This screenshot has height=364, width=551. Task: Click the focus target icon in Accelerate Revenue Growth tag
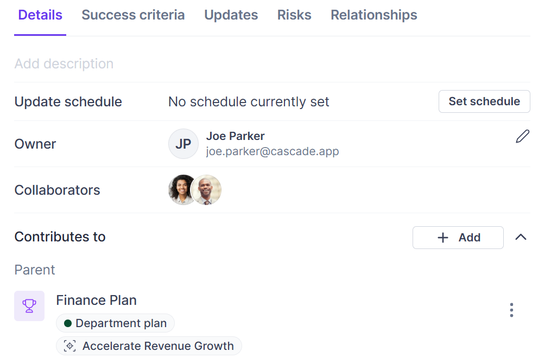click(69, 346)
